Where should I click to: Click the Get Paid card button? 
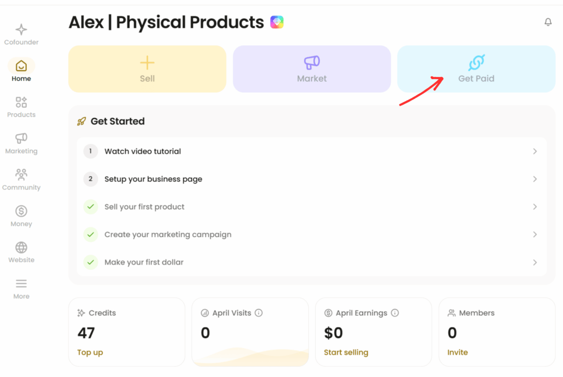pos(476,69)
